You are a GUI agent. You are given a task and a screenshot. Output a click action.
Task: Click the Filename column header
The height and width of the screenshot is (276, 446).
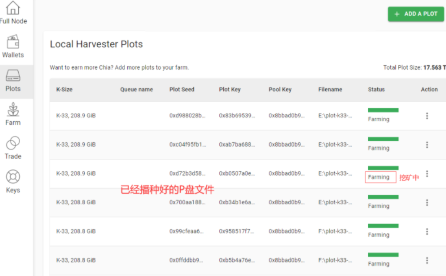(330, 90)
